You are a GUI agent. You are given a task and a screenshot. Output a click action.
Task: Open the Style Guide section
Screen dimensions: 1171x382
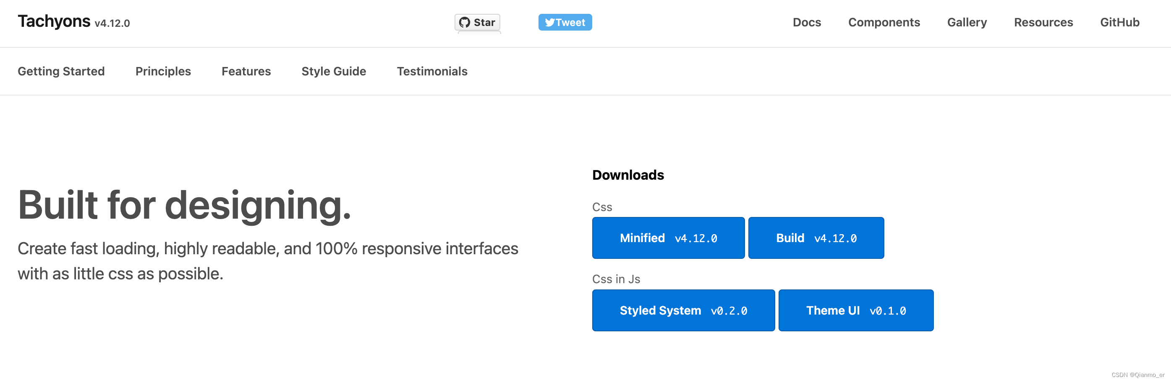pos(334,71)
